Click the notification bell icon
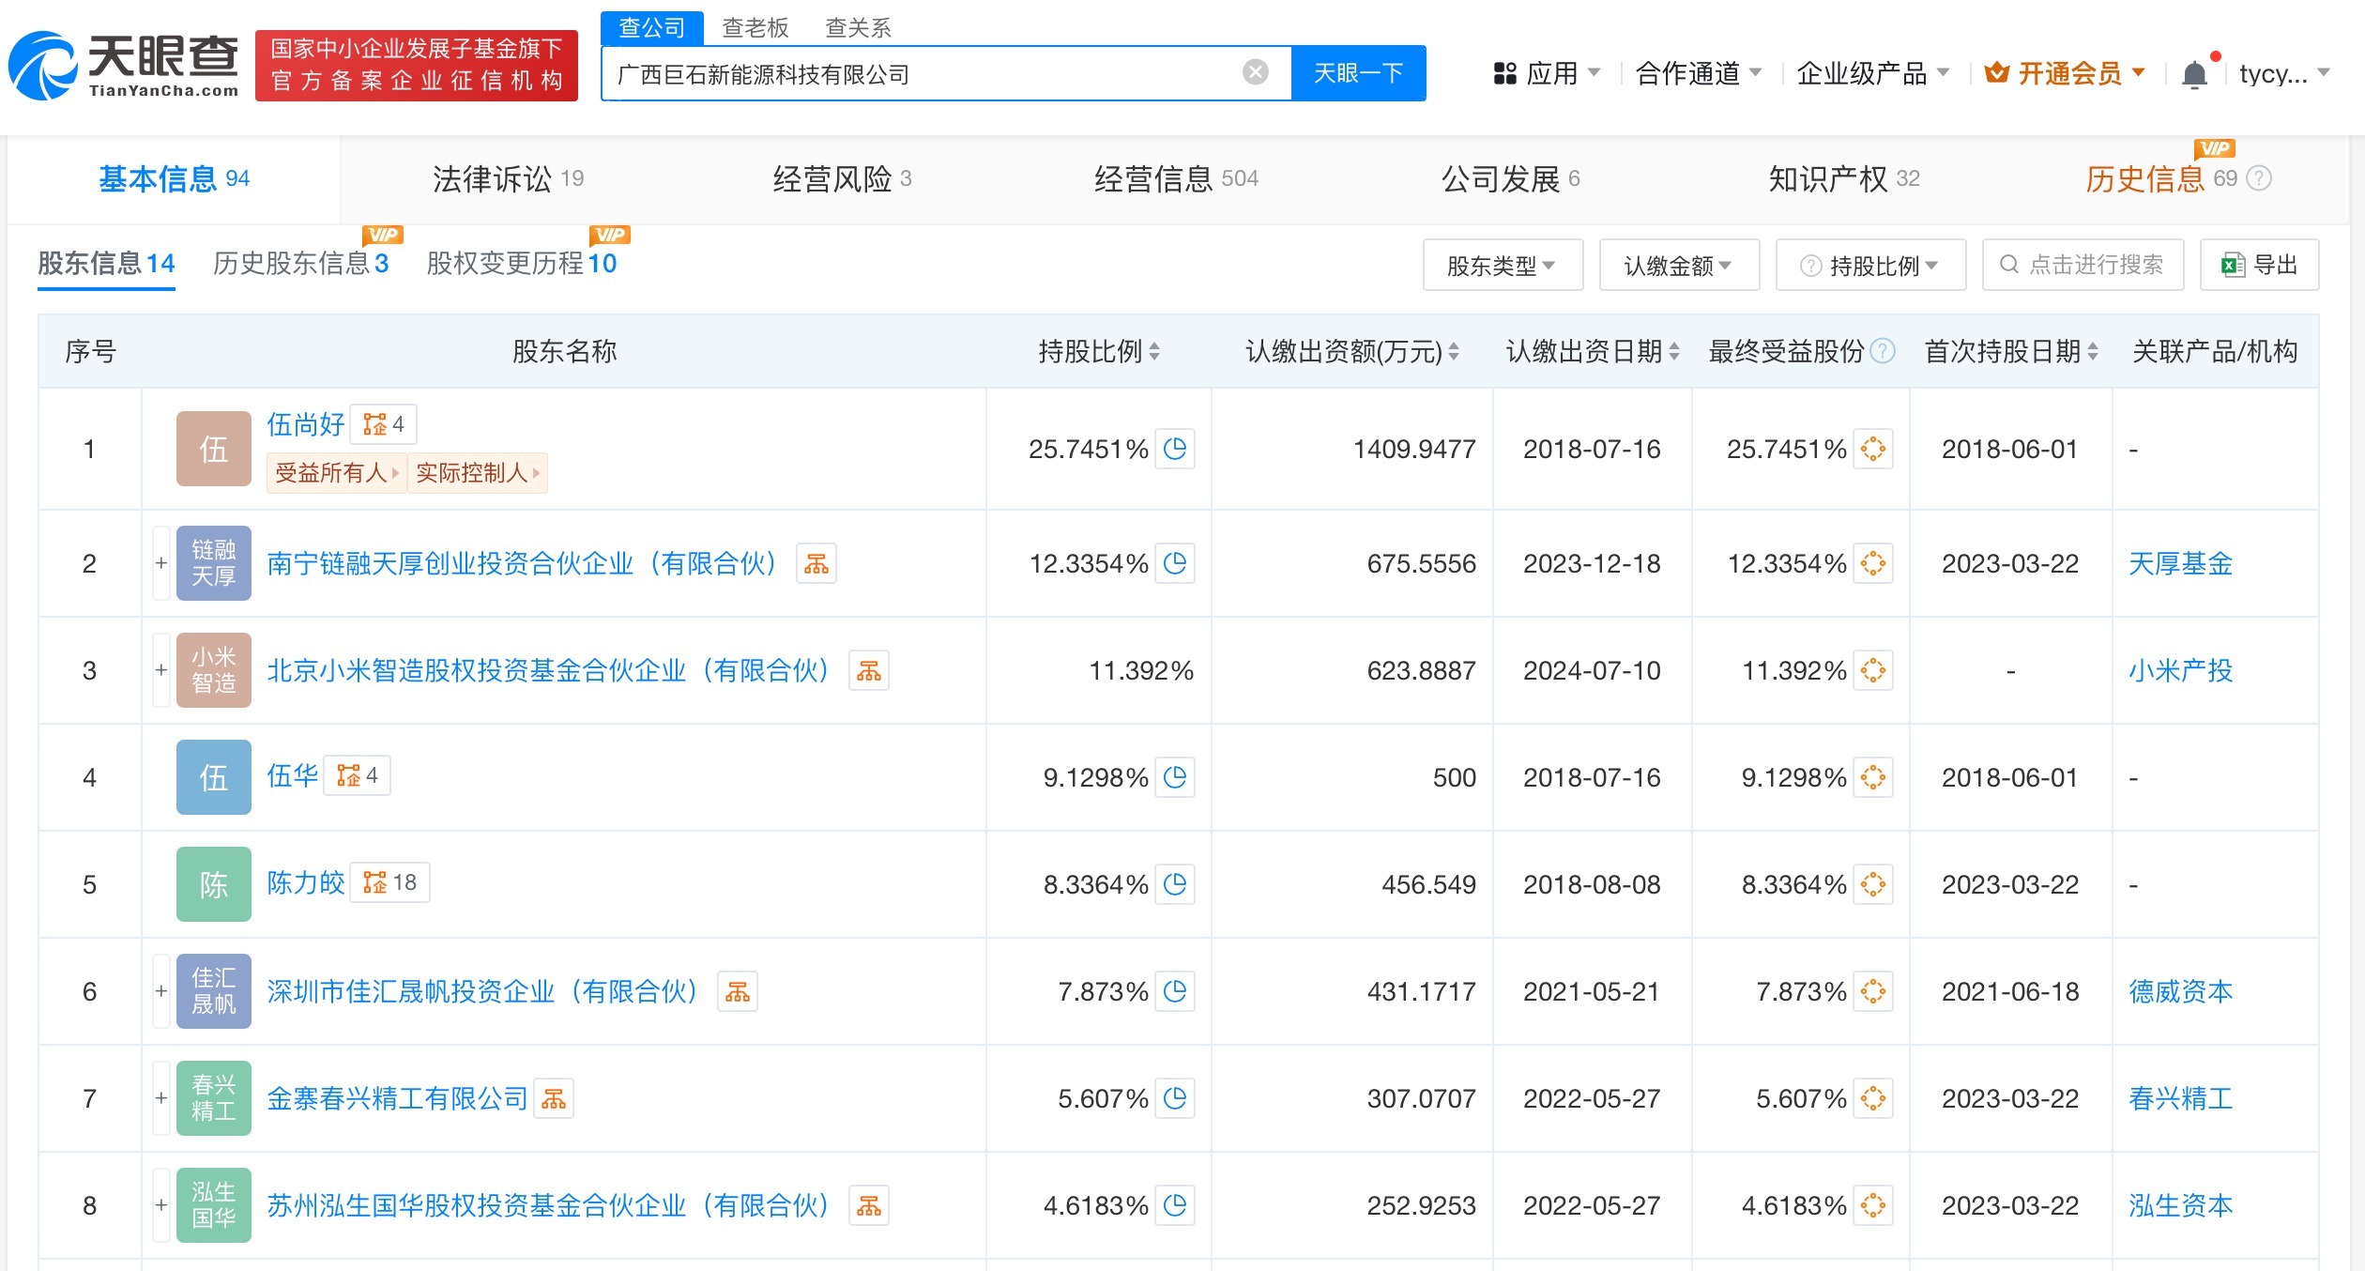This screenshot has width=2365, height=1271. click(2194, 72)
